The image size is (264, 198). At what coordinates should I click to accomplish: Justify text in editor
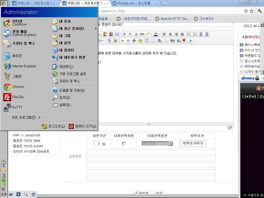click(x=182, y=34)
